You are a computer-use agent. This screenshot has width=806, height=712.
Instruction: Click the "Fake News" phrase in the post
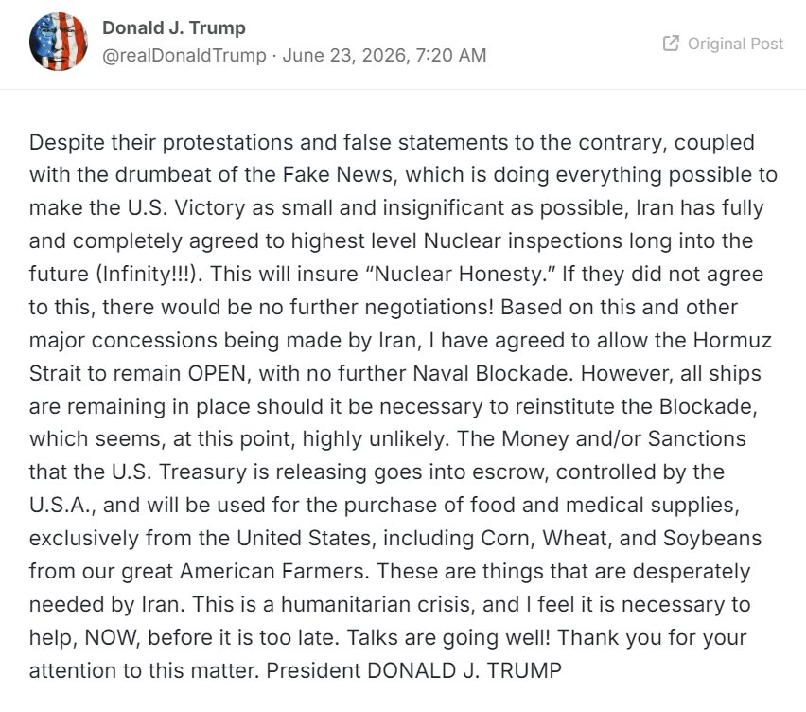(x=337, y=174)
